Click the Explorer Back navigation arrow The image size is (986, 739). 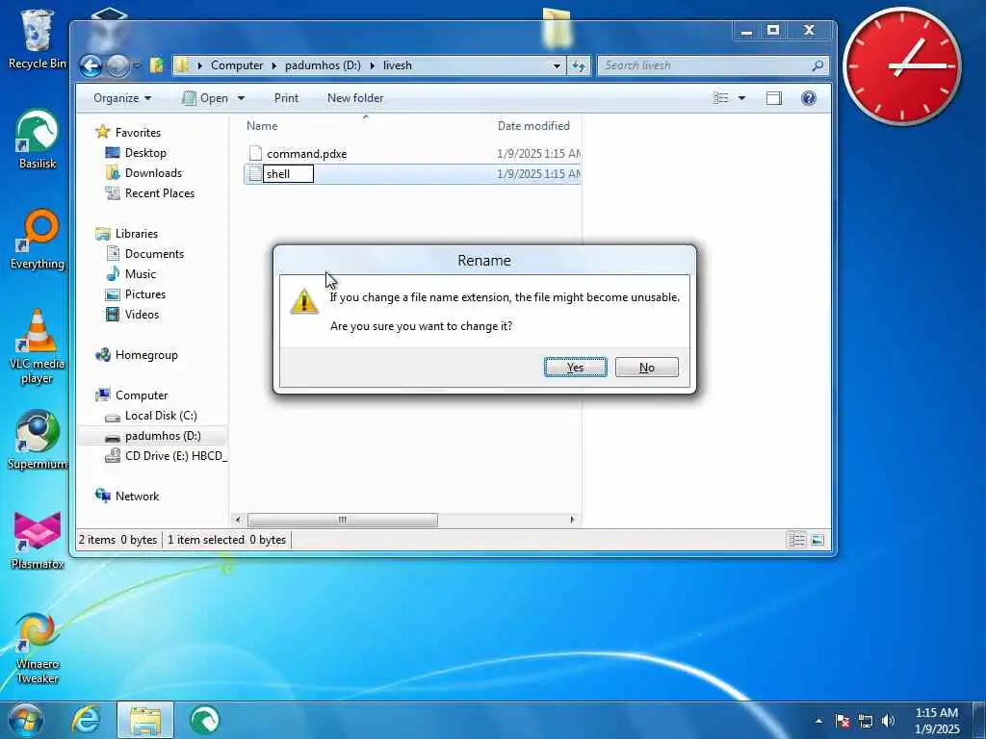[x=91, y=65]
